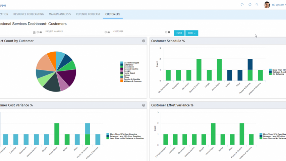Select the Customers tab
This screenshot has width=286, height=161.
point(113,14)
